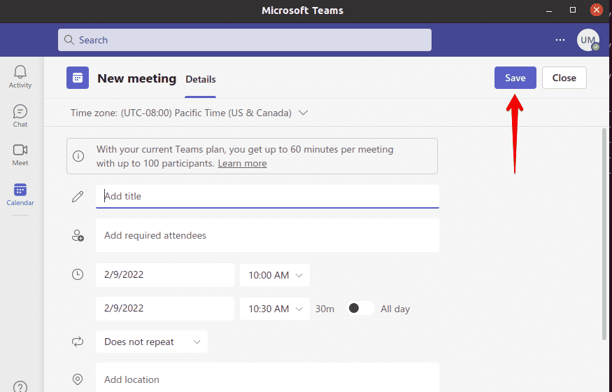Open the Calendar sidebar icon
Image resolution: width=612 pixels, height=392 pixels.
(x=20, y=190)
